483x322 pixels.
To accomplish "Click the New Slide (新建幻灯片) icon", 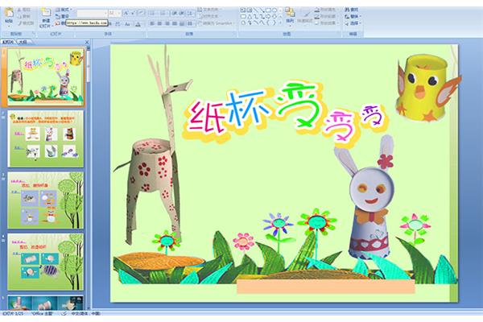I will point(46,12).
